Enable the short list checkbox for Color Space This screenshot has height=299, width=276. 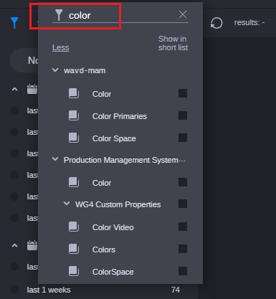[183, 138]
